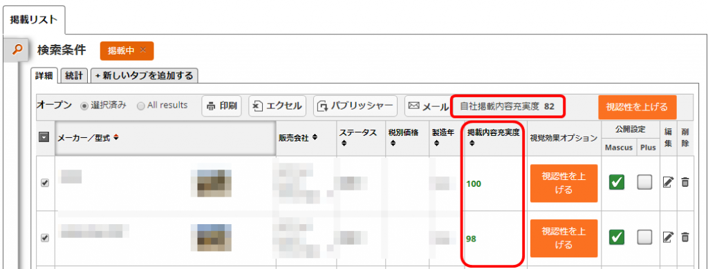Open パブリッシャー publisher export
Image resolution: width=708 pixels, height=269 pixels.
pyautogui.click(x=355, y=106)
